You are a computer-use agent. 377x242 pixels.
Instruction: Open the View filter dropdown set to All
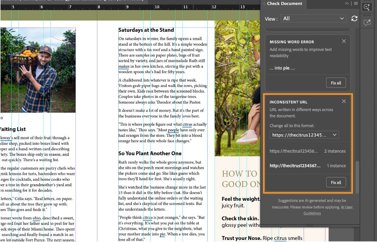pos(313,19)
